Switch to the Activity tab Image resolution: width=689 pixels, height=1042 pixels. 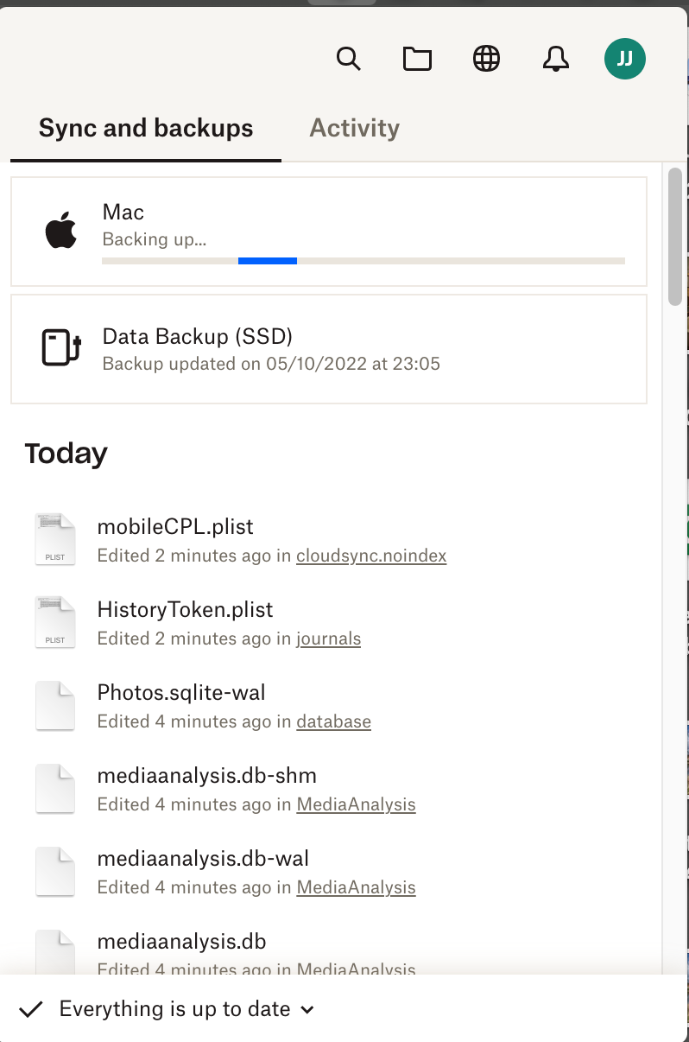354,128
